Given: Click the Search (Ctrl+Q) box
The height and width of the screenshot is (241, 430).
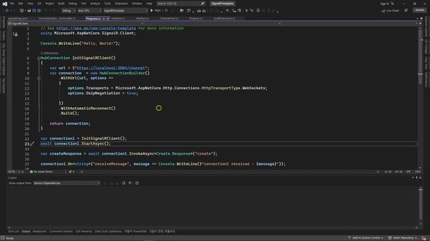Looking at the screenshot, I should click(181, 3).
